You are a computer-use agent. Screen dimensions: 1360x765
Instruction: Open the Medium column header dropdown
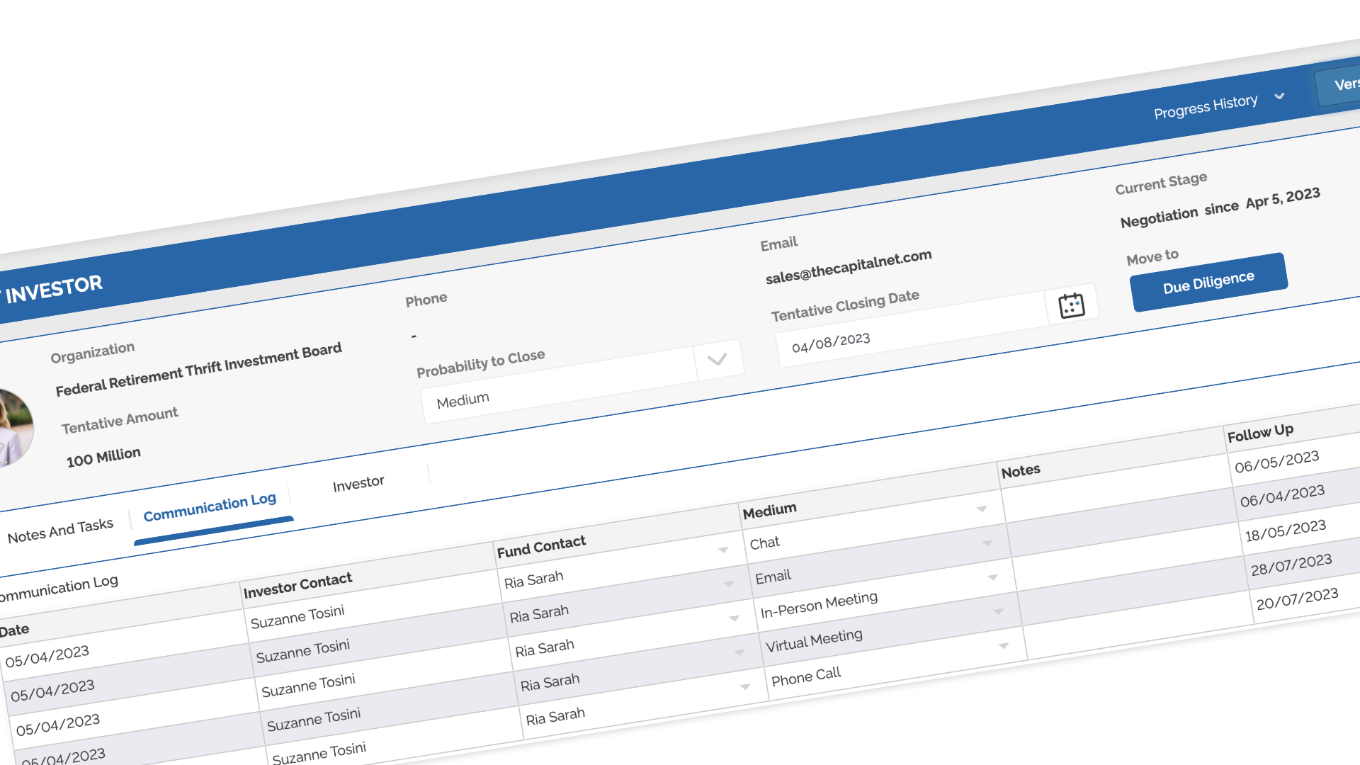click(x=982, y=508)
